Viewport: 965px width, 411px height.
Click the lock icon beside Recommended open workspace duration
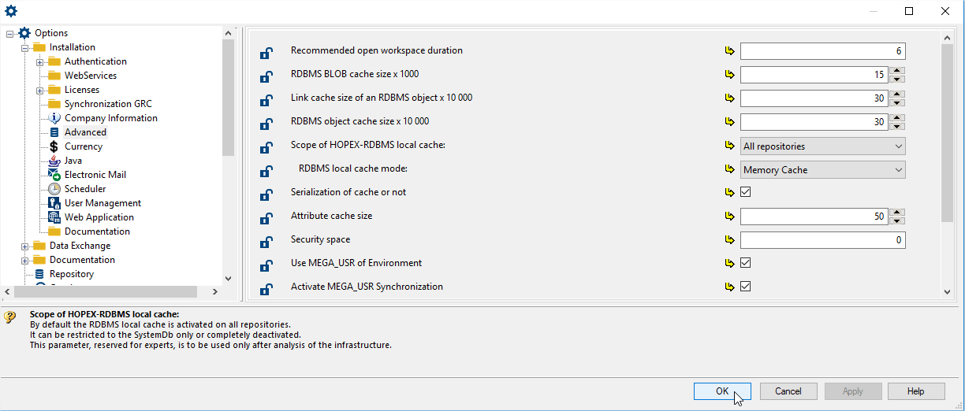[266, 54]
